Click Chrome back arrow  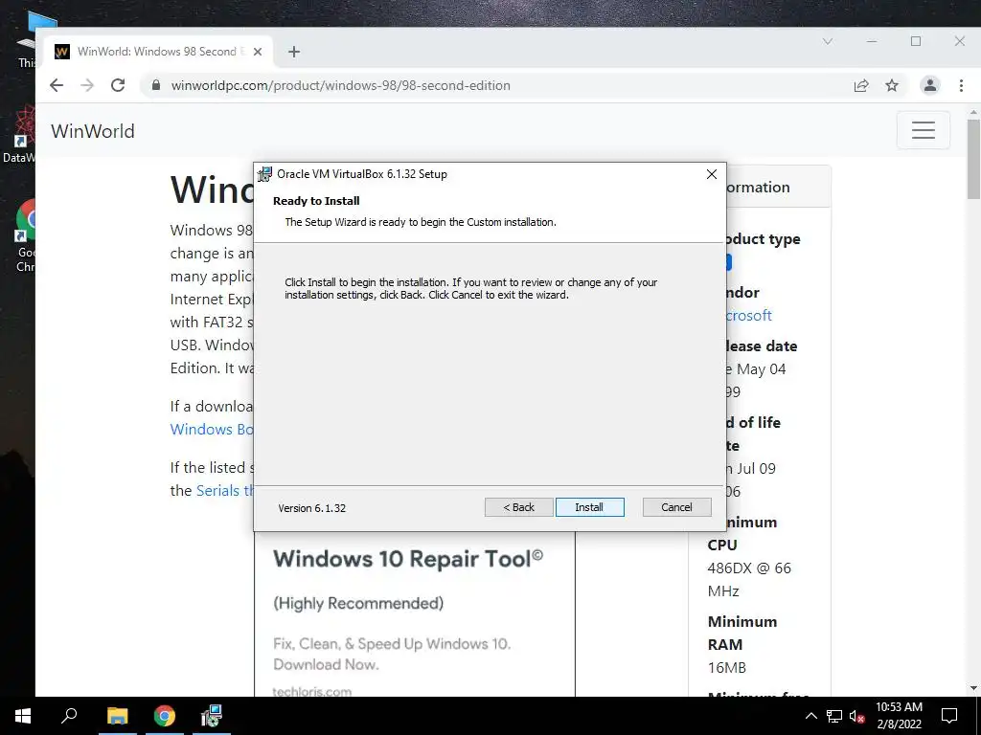click(57, 85)
